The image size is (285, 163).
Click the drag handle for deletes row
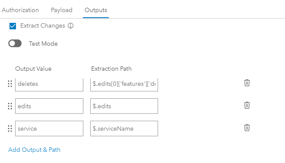pos(10,84)
